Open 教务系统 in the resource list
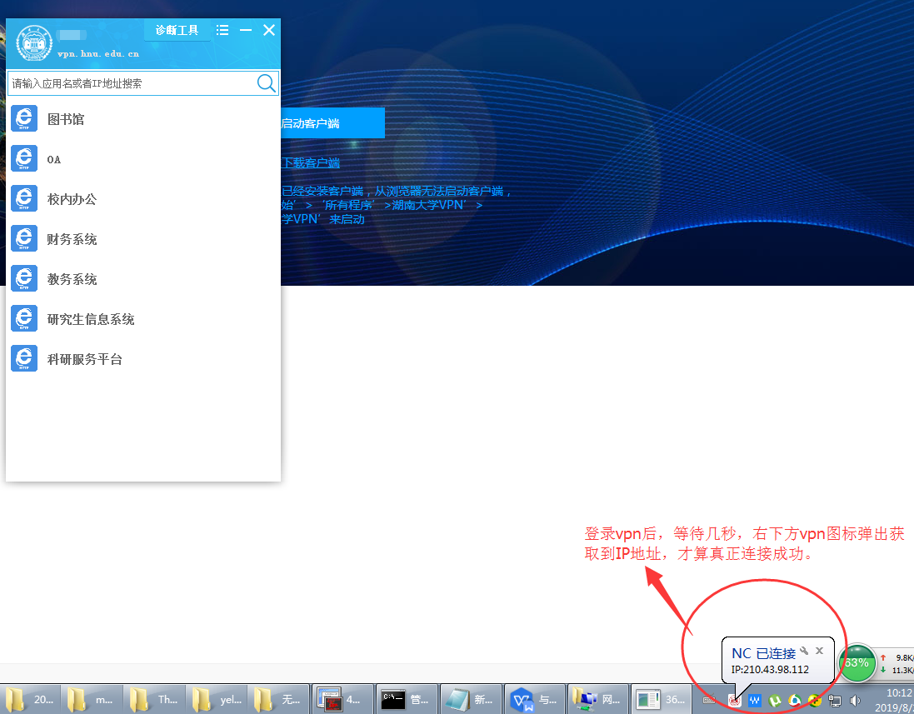The height and width of the screenshot is (714, 914). [24, 279]
